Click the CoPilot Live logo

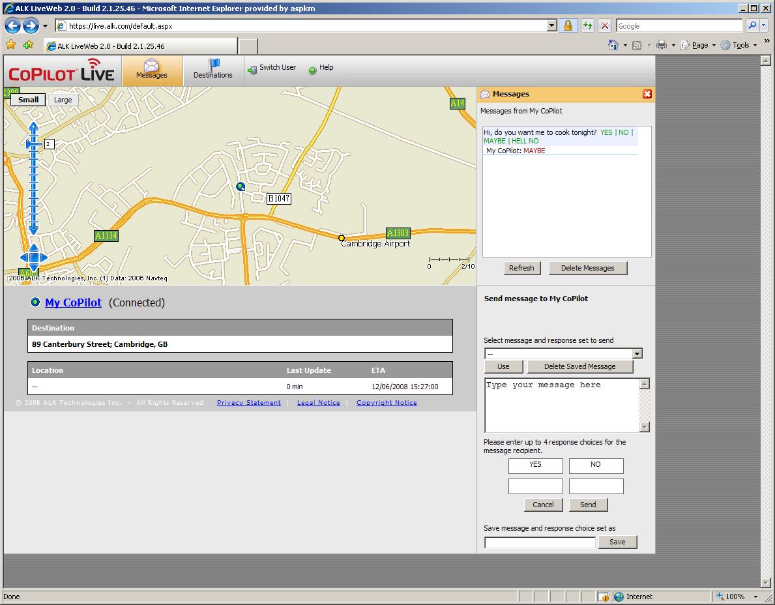61,70
